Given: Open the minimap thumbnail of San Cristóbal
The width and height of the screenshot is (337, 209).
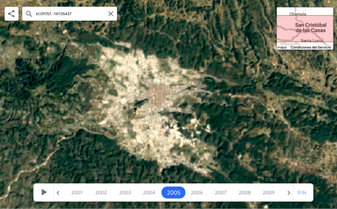Looking at the screenshot, I should click(x=305, y=28).
